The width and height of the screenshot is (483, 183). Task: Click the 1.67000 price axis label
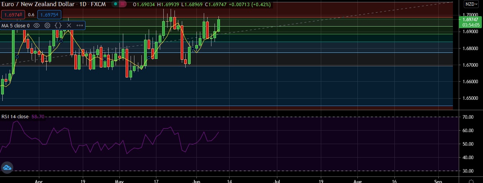coord(470,65)
